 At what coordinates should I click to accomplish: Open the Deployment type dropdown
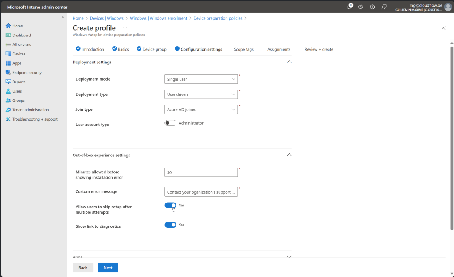(201, 94)
